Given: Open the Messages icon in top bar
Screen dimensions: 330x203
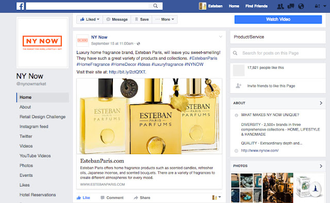Looking at the screenshot, I should (x=291, y=6).
